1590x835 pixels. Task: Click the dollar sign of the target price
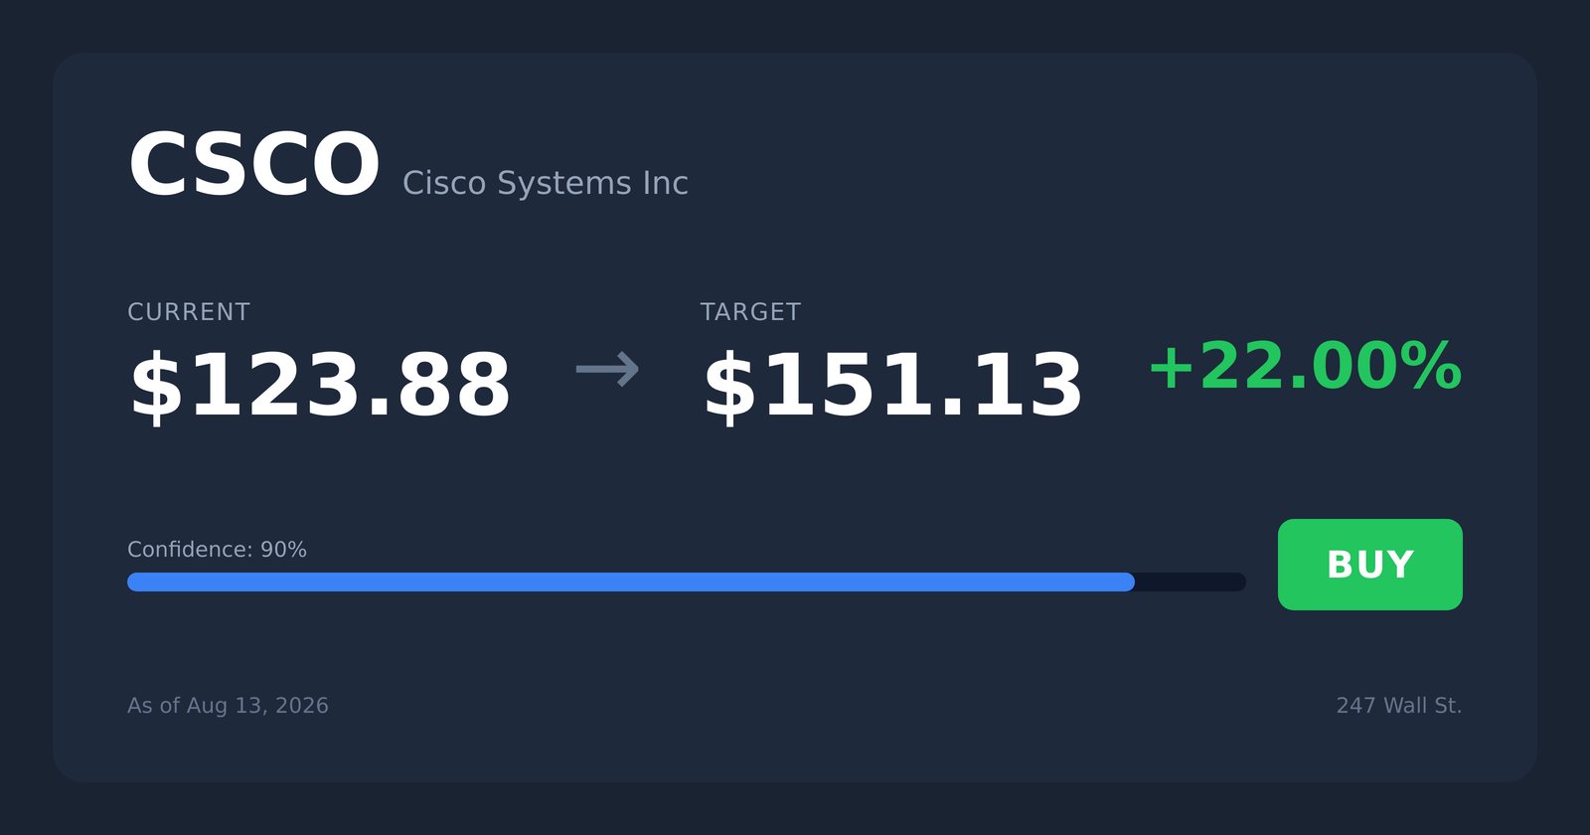click(728, 388)
